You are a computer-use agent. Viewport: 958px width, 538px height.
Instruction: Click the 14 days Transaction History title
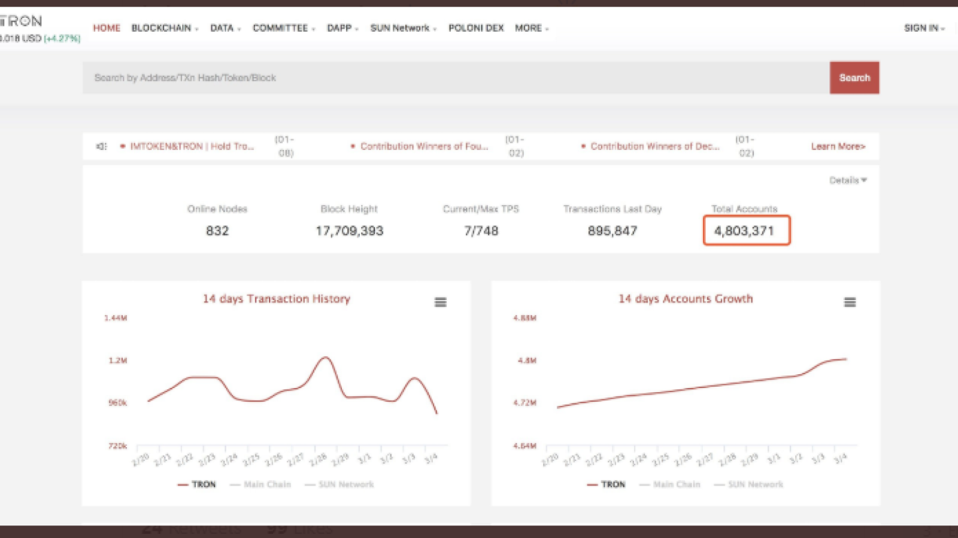277,299
